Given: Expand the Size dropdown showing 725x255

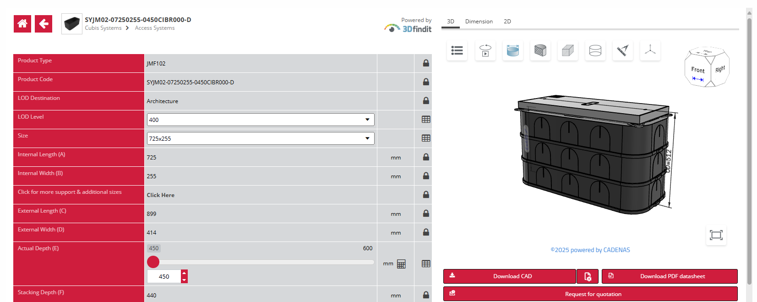Looking at the screenshot, I should (x=260, y=138).
